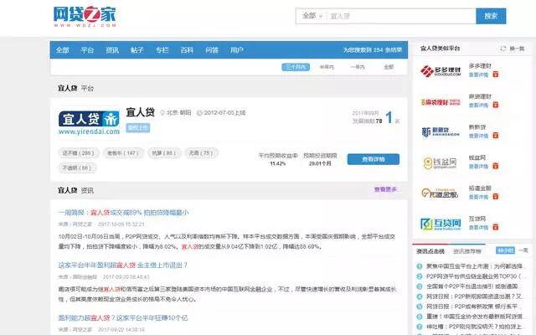
Task: Open the 网贷之家 site logo
Action: coord(85,16)
